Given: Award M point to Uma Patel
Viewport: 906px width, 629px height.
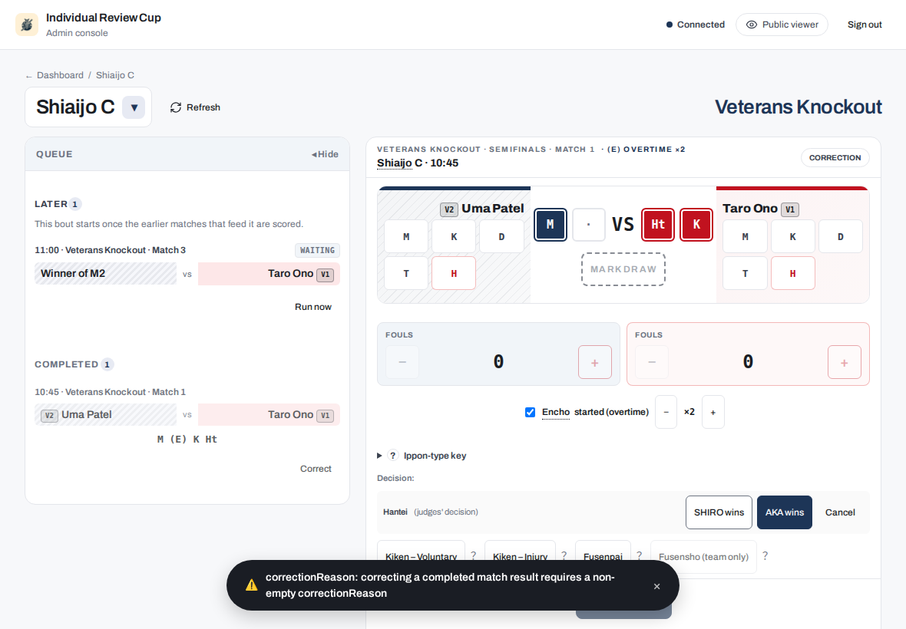Looking at the screenshot, I should click(406, 236).
